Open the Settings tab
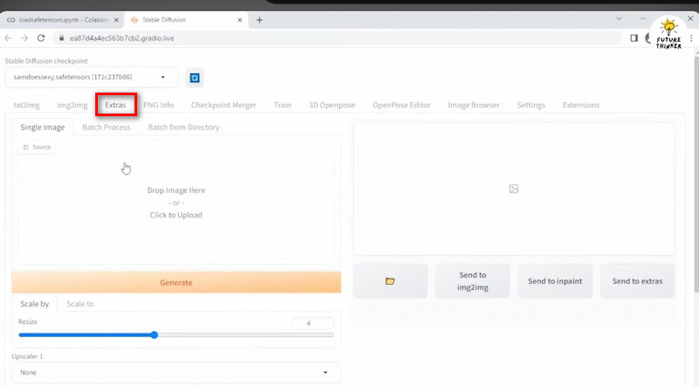The image size is (699, 387). 531,105
